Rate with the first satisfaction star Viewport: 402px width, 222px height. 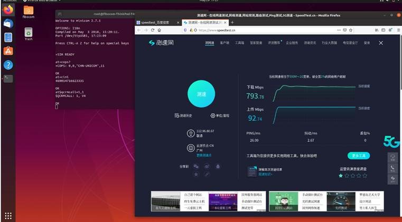coord(341,176)
